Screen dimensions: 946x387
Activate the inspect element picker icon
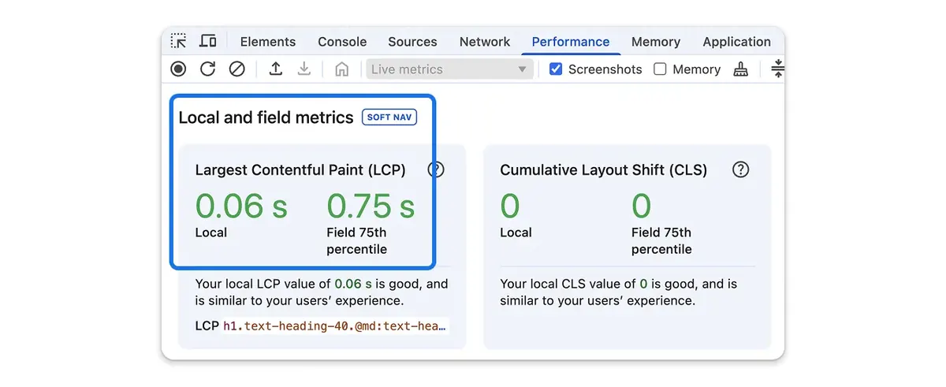179,41
